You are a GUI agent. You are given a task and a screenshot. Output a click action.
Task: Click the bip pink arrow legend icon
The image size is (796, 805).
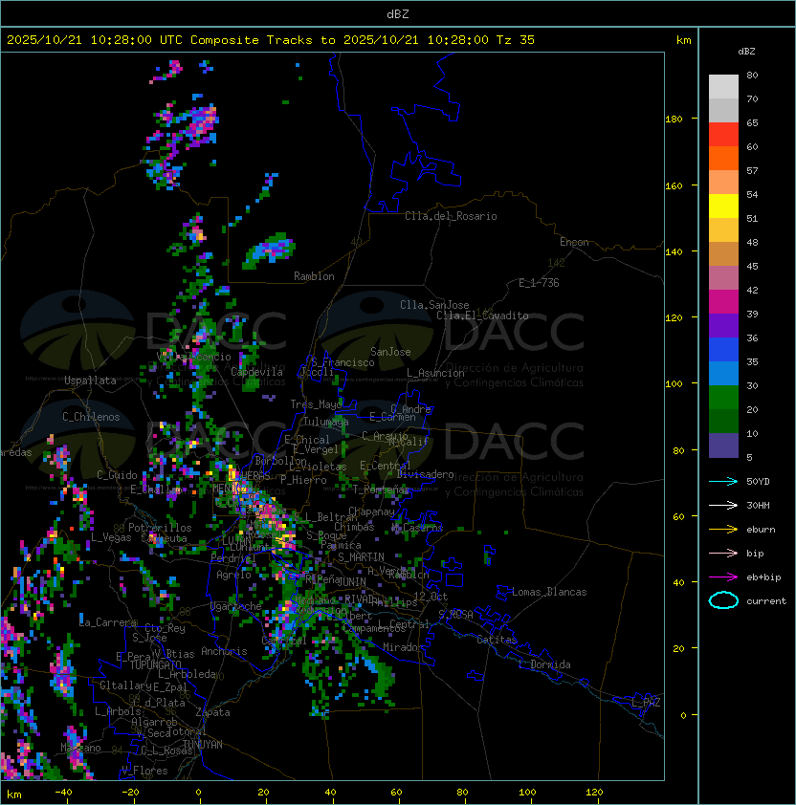723,554
